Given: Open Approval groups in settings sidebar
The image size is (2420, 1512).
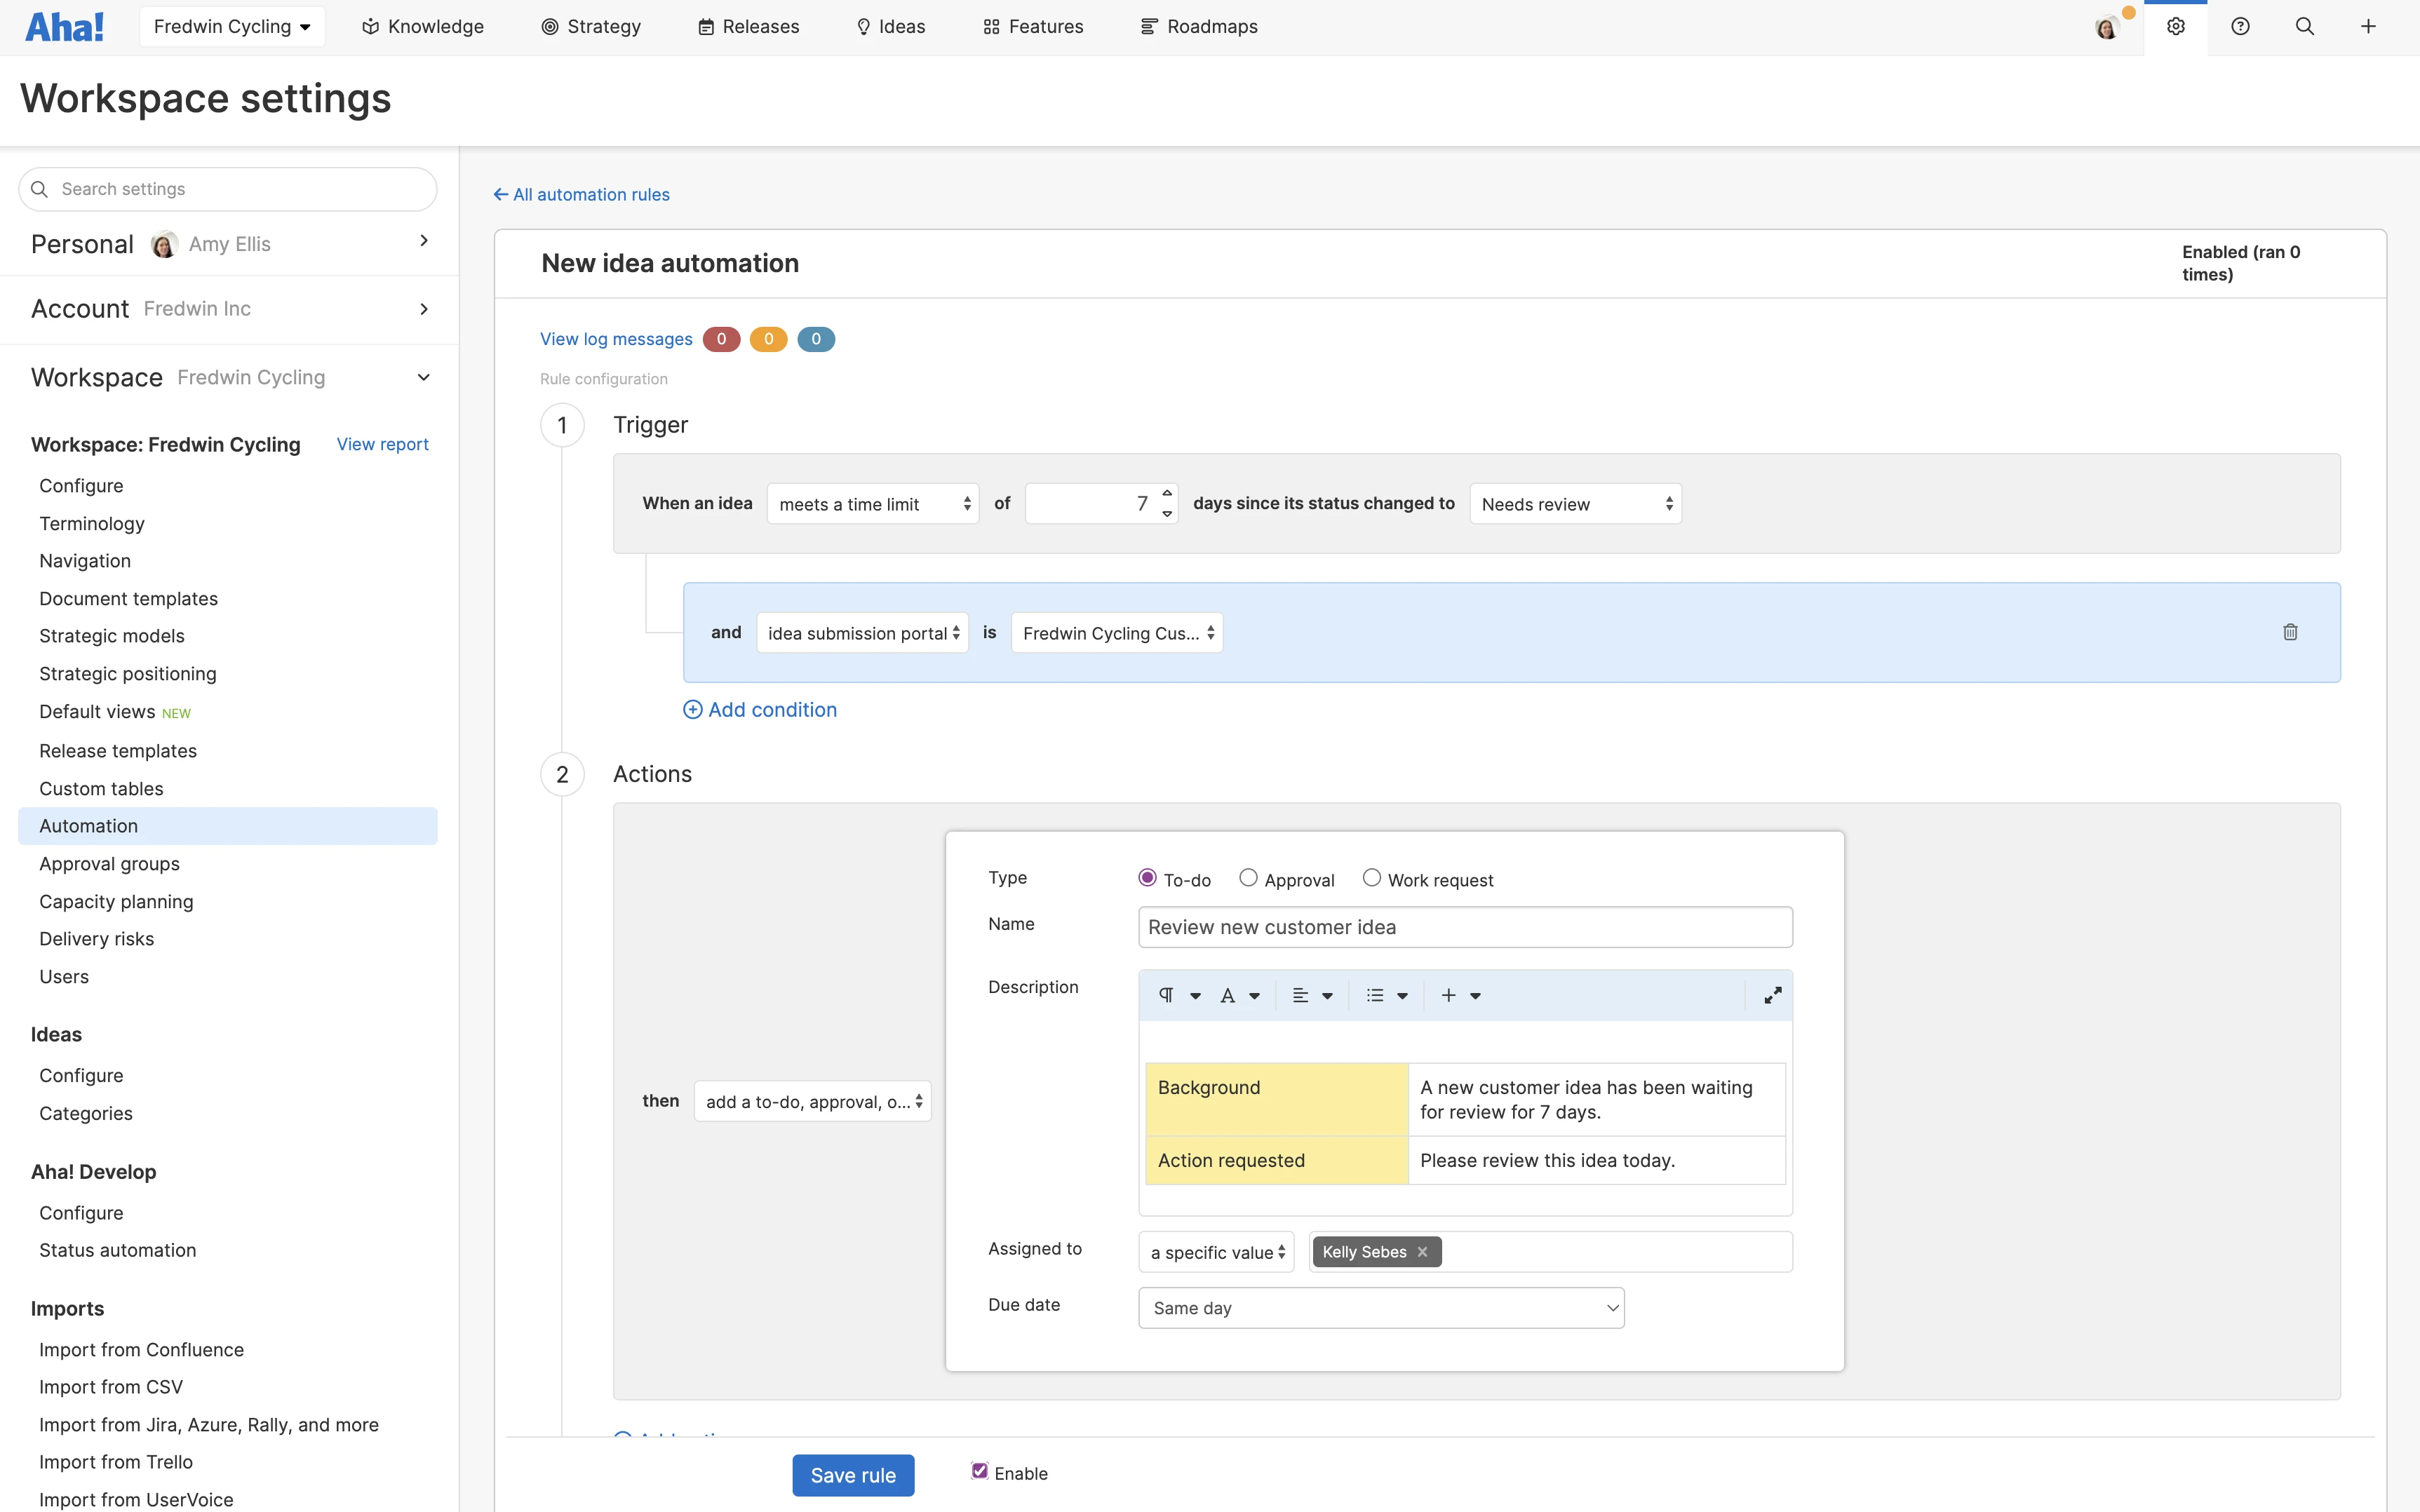Looking at the screenshot, I should point(109,863).
